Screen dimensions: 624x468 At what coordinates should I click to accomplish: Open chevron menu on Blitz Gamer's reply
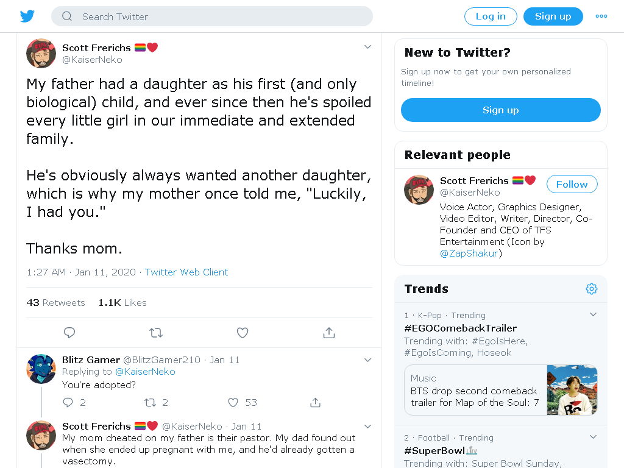(367, 360)
